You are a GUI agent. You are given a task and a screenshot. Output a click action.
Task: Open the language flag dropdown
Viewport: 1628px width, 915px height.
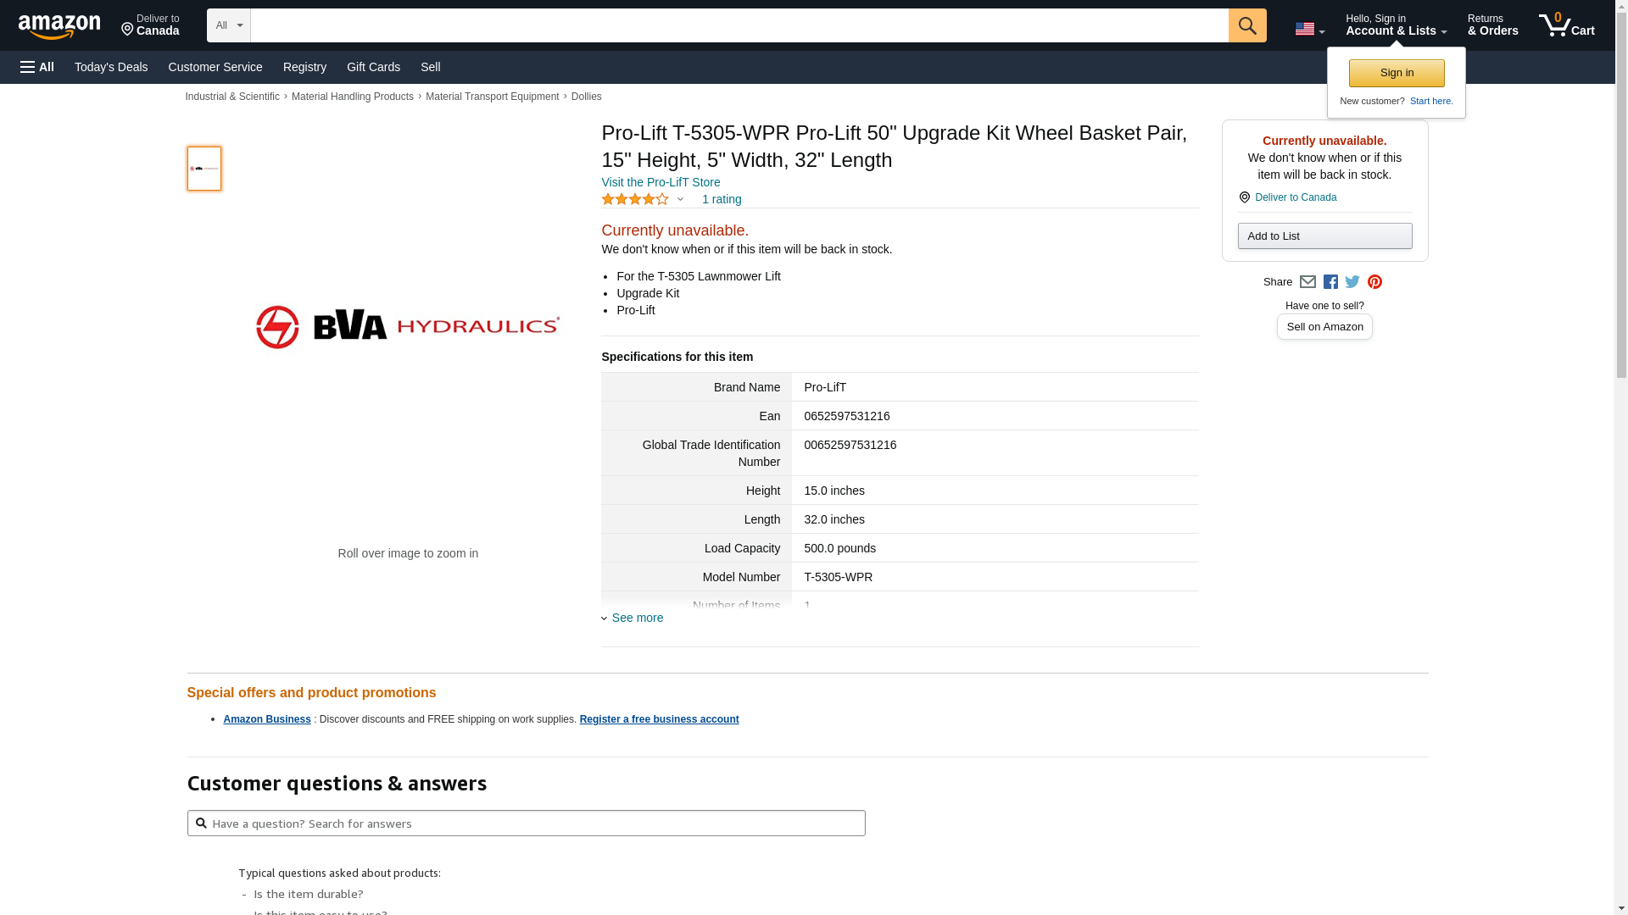coord(1310,30)
